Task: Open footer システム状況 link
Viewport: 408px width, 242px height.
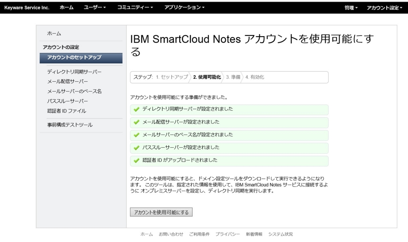Action: point(280,234)
